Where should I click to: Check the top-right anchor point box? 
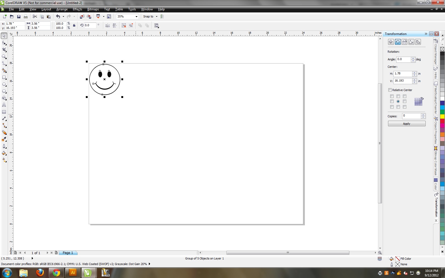404,96
